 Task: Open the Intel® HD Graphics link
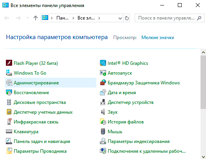[128, 63]
